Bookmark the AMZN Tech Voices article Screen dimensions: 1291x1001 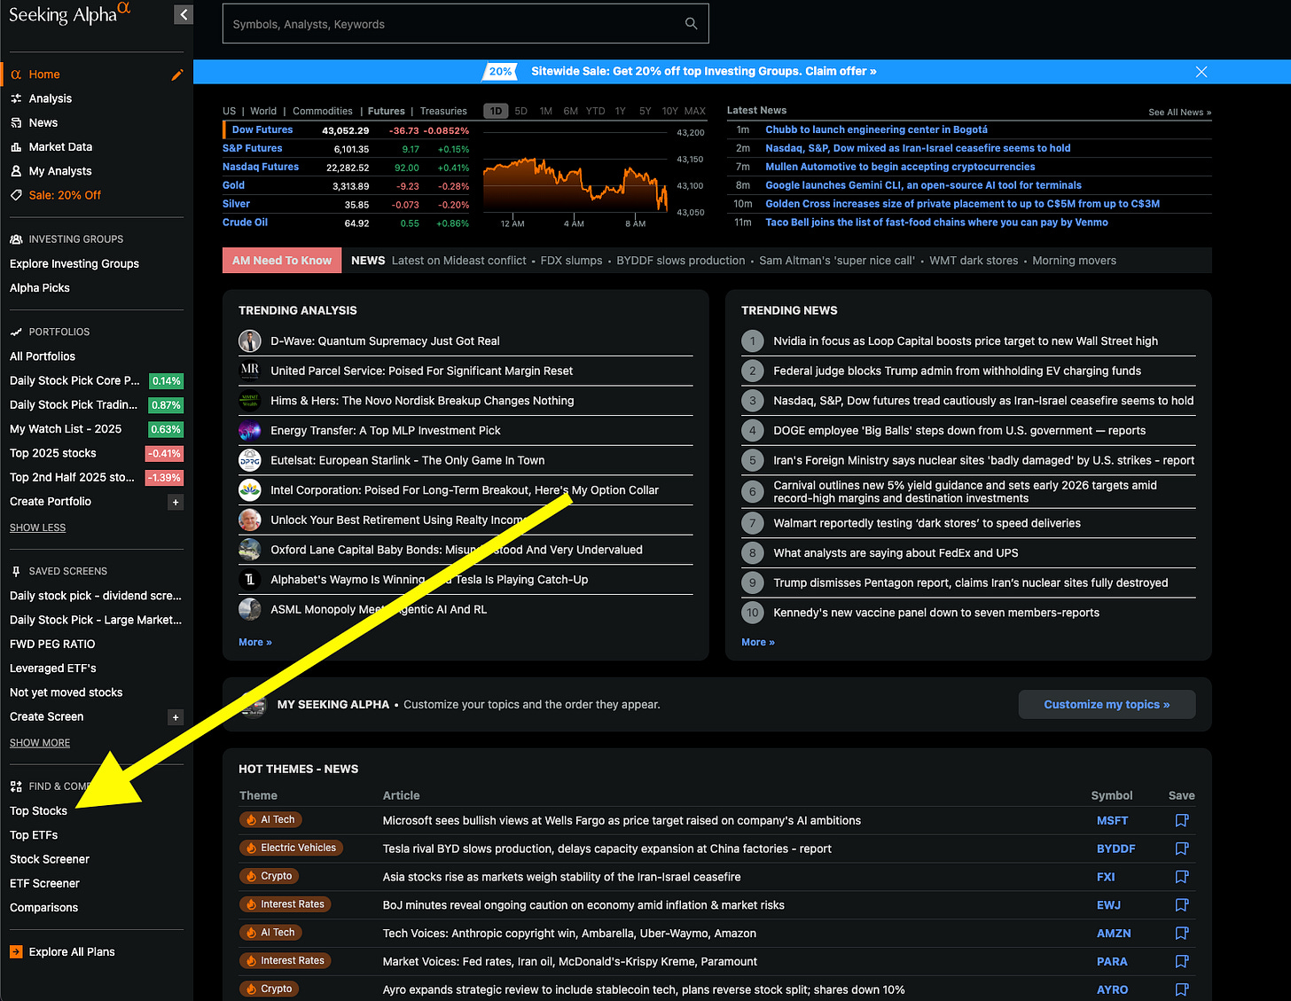tap(1181, 934)
